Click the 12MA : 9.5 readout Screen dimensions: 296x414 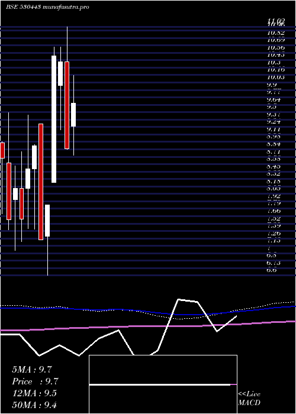point(34,393)
